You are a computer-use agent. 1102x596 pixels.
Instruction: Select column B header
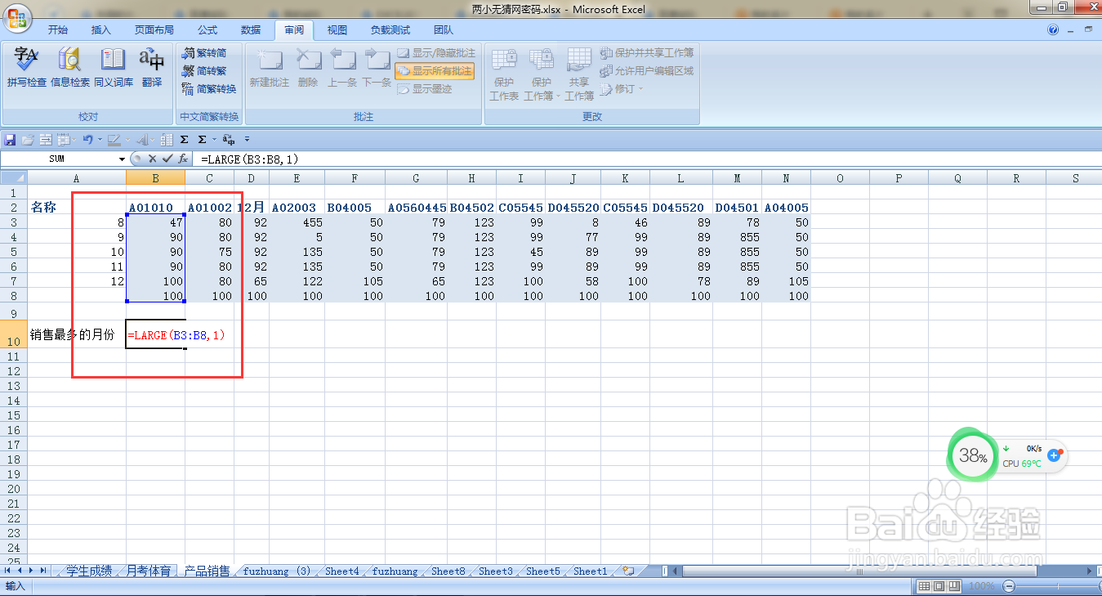155,178
